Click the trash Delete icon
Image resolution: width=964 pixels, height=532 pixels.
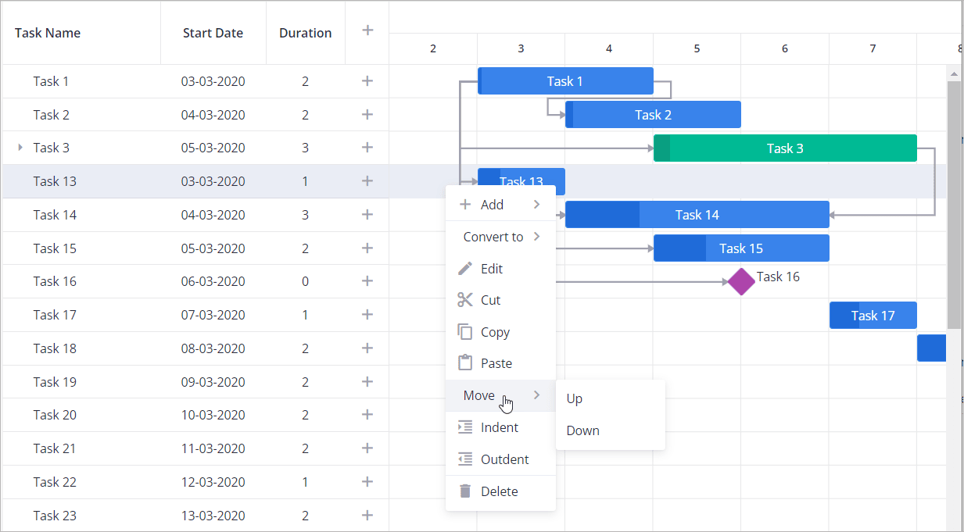tap(465, 491)
